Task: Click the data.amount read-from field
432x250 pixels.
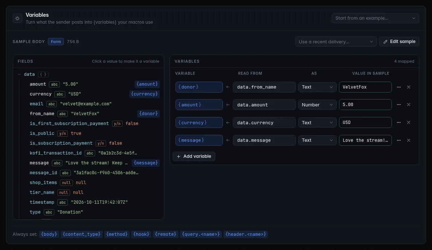Action: [264, 105]
